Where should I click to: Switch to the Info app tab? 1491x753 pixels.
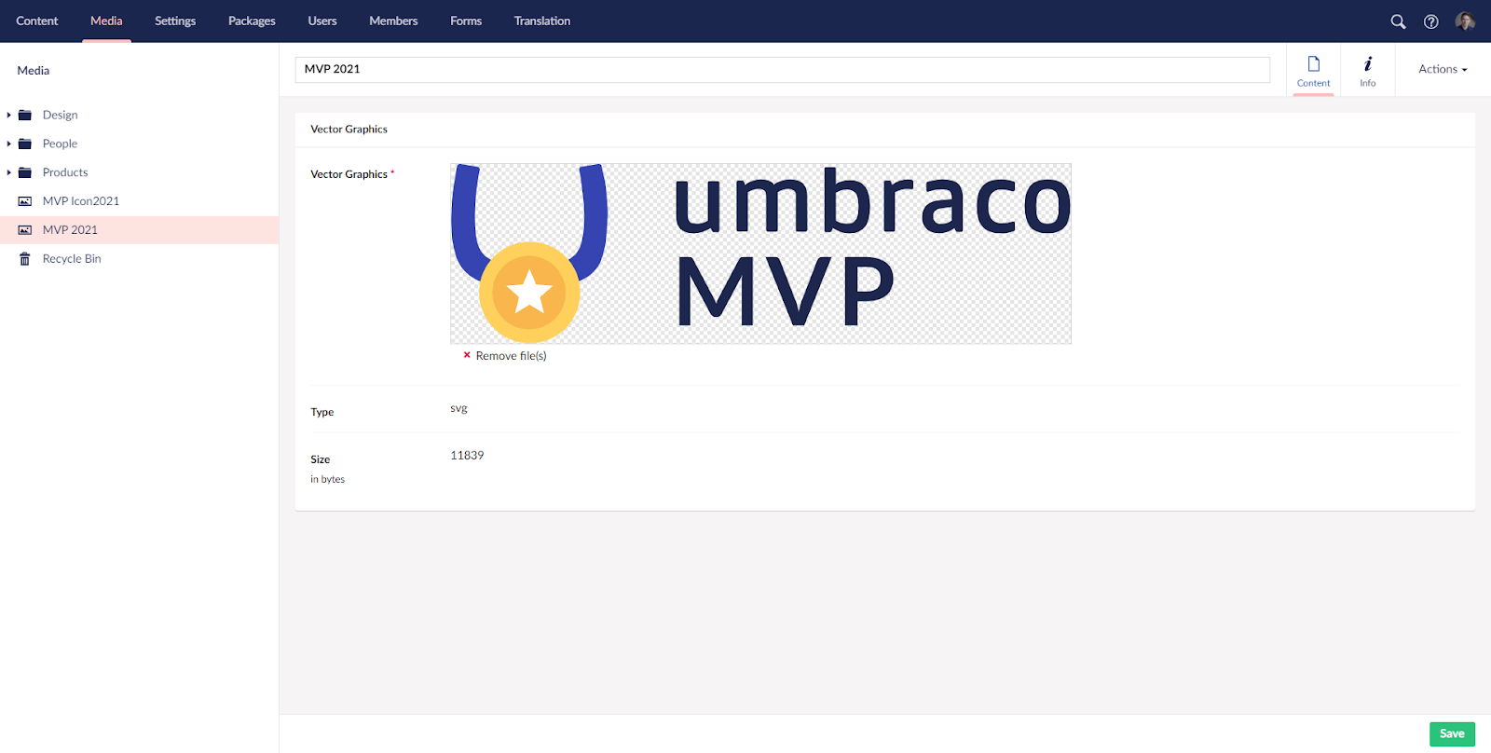pyautogui.click(x=1367, y=71)
